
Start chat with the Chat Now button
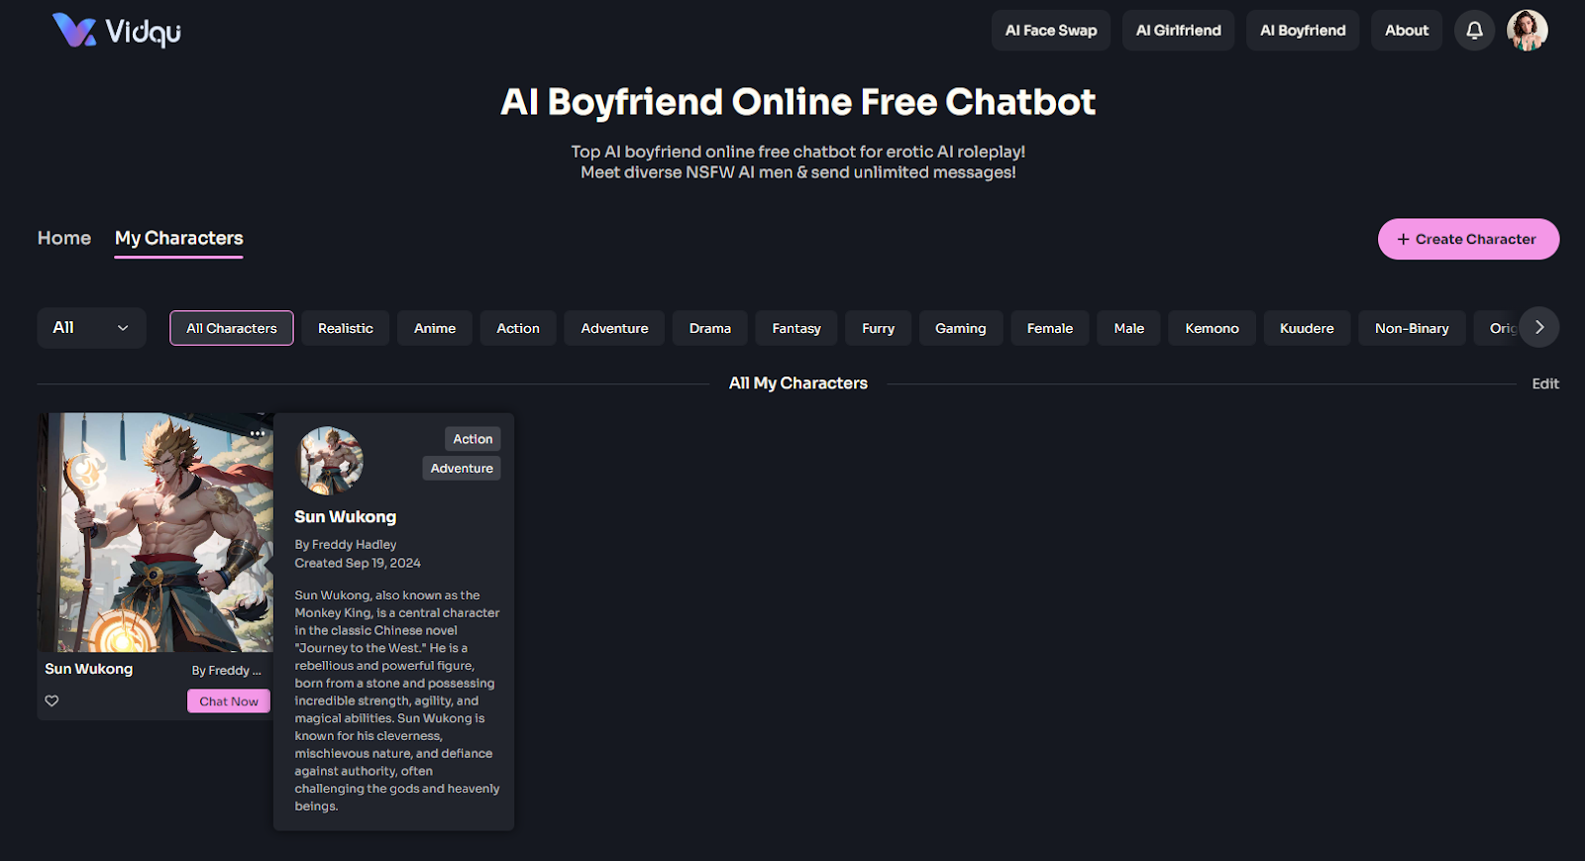click(229, 700)
